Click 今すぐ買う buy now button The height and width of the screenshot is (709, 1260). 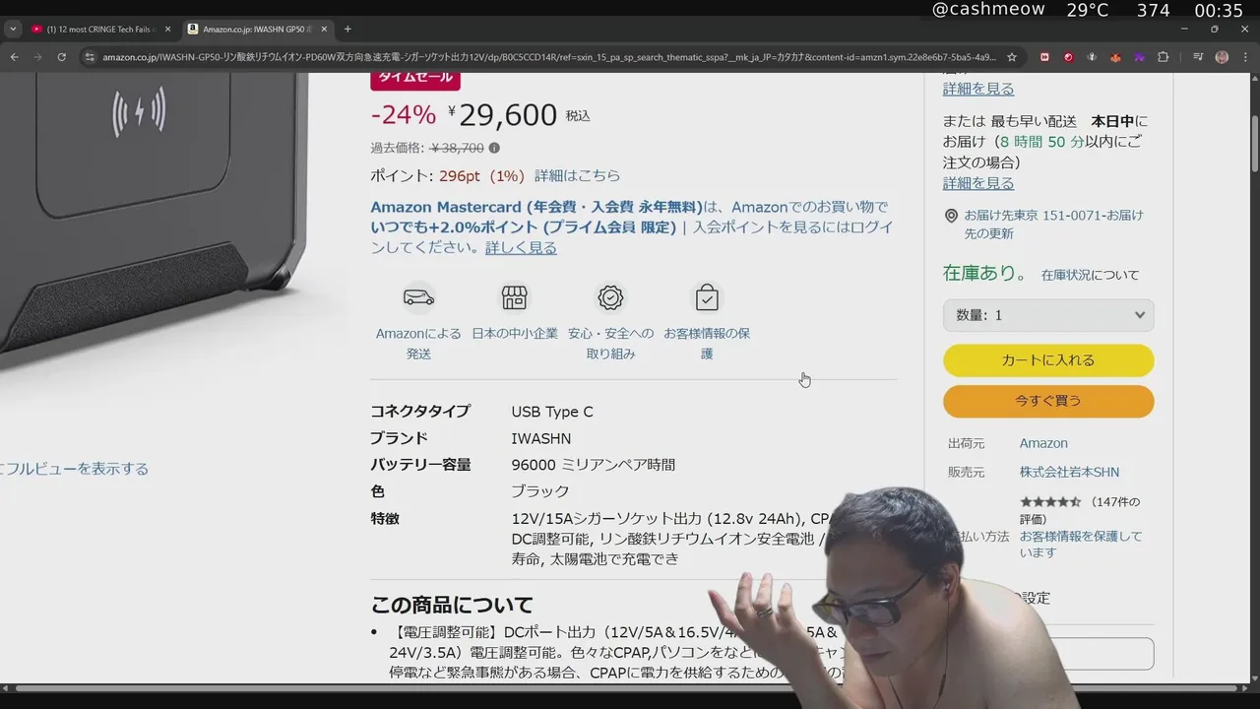click(1048, 401)
